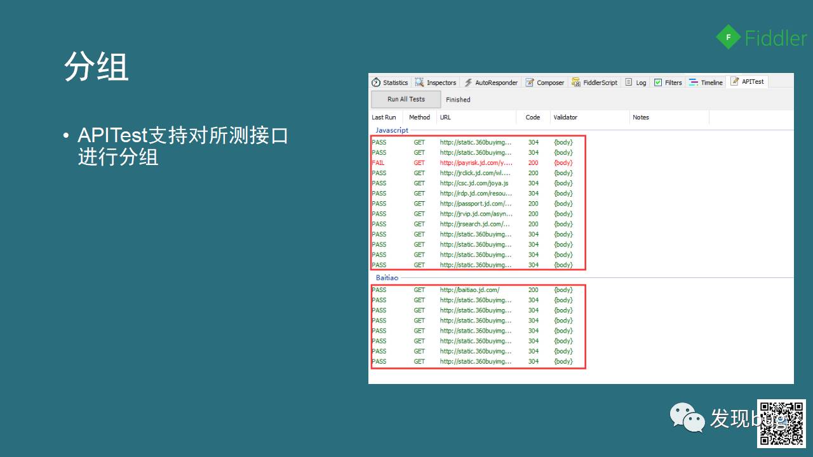Click the URL column header
Viewport: 813px width, 457px height.
(x=445, y=117)
